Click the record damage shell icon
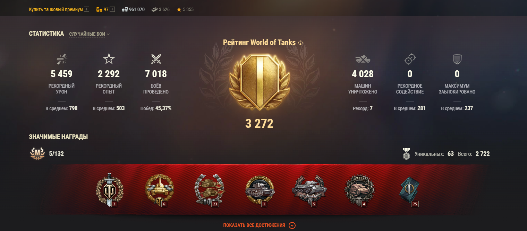This screenshot has height=231, width=527. pos(61,59)
